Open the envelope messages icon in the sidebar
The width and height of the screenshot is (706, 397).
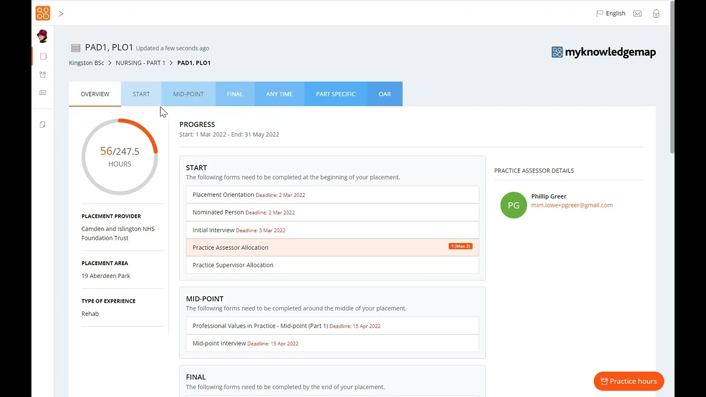tap(43, 93)
